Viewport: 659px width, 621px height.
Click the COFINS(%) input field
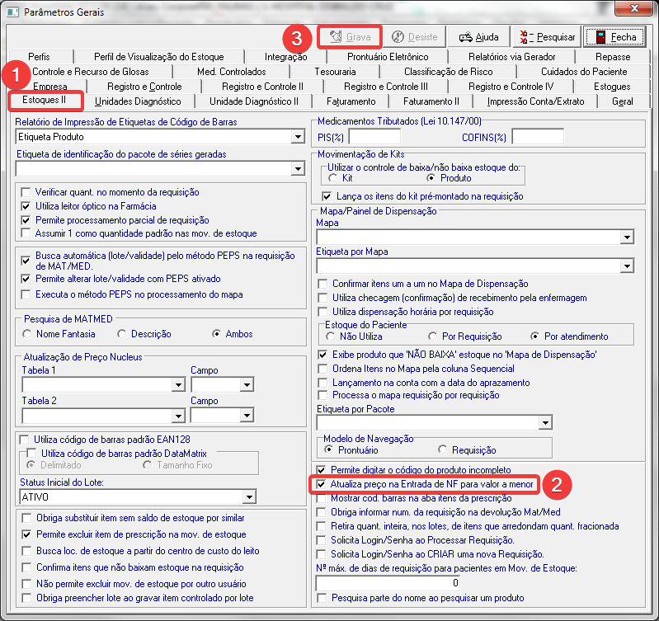538,137
